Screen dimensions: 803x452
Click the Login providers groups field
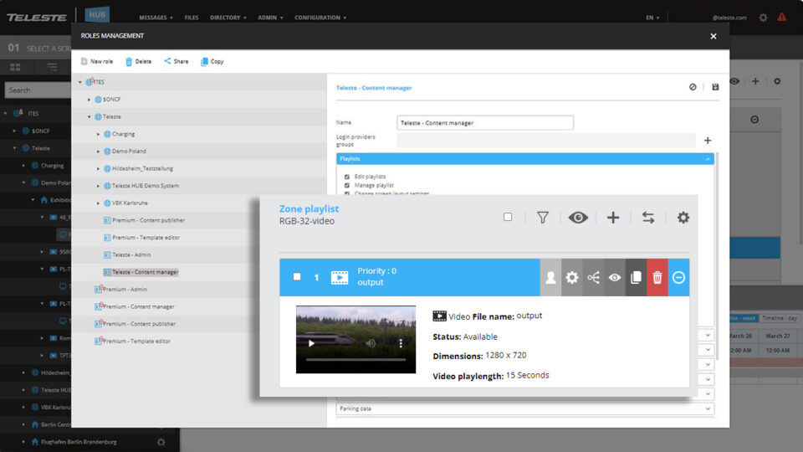[x=546, y=141]
